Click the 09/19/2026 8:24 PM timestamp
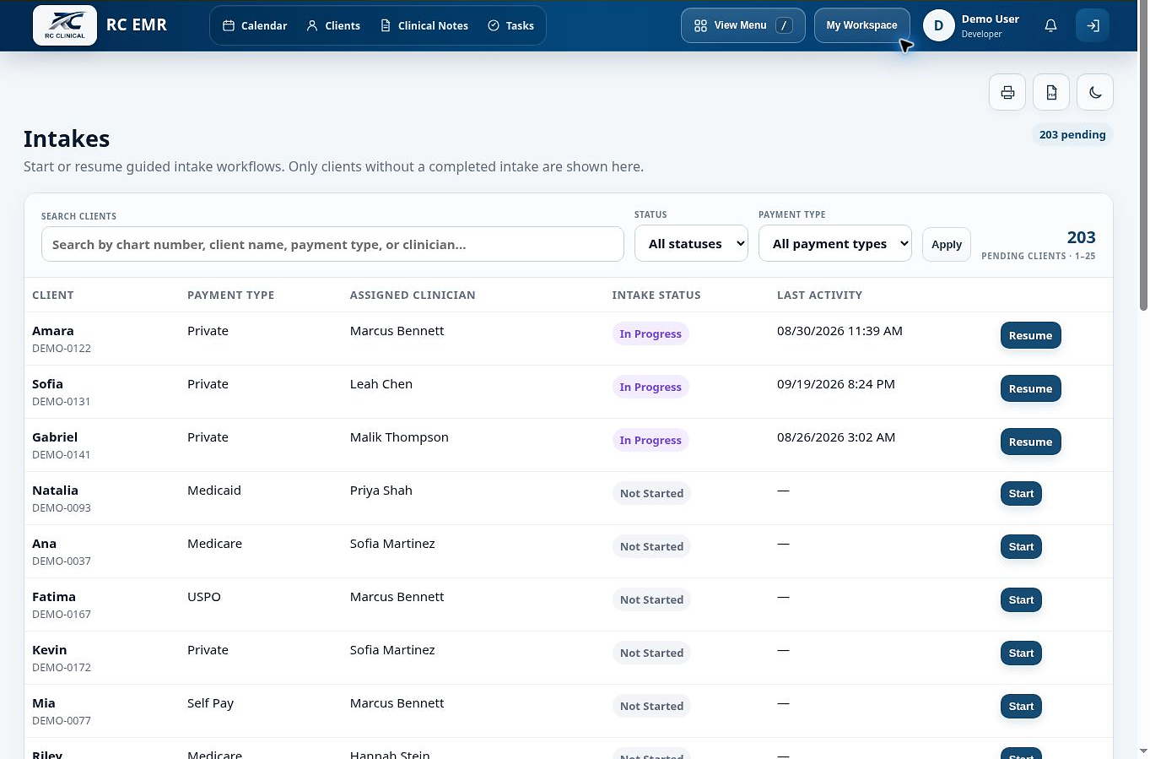 coord(836,384)
